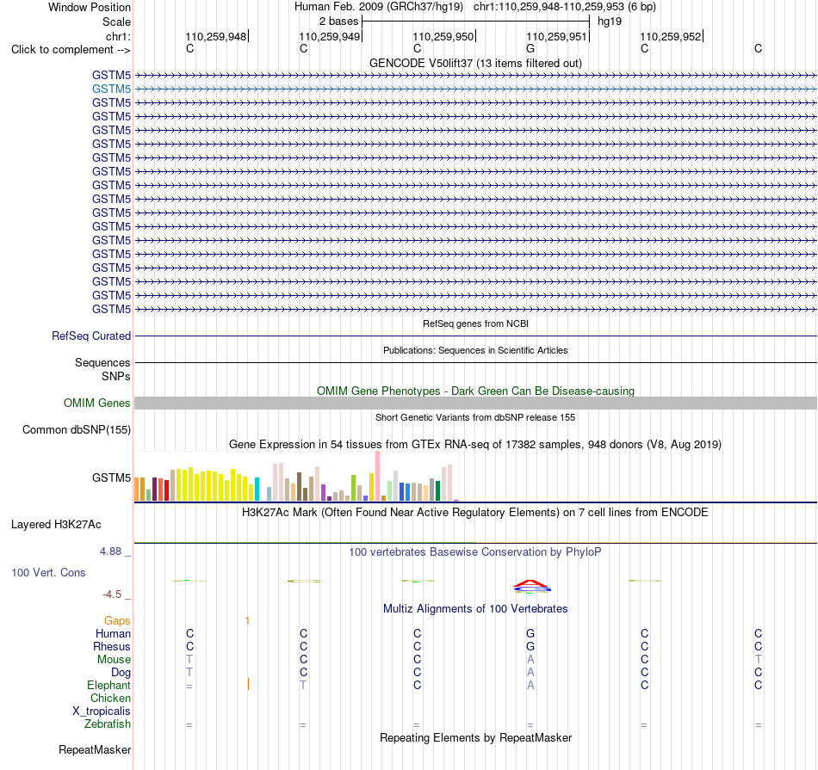Click 'Human Feb. 2009 (GRCh37/hg19)' header text
The image size is (818, 770).
pyautogui.click(x=378, y=7)
